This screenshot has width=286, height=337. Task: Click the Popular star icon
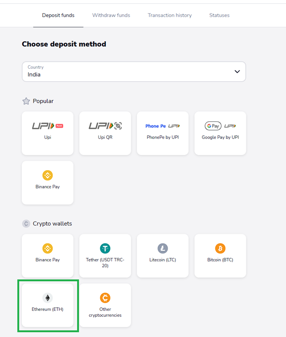26,101
